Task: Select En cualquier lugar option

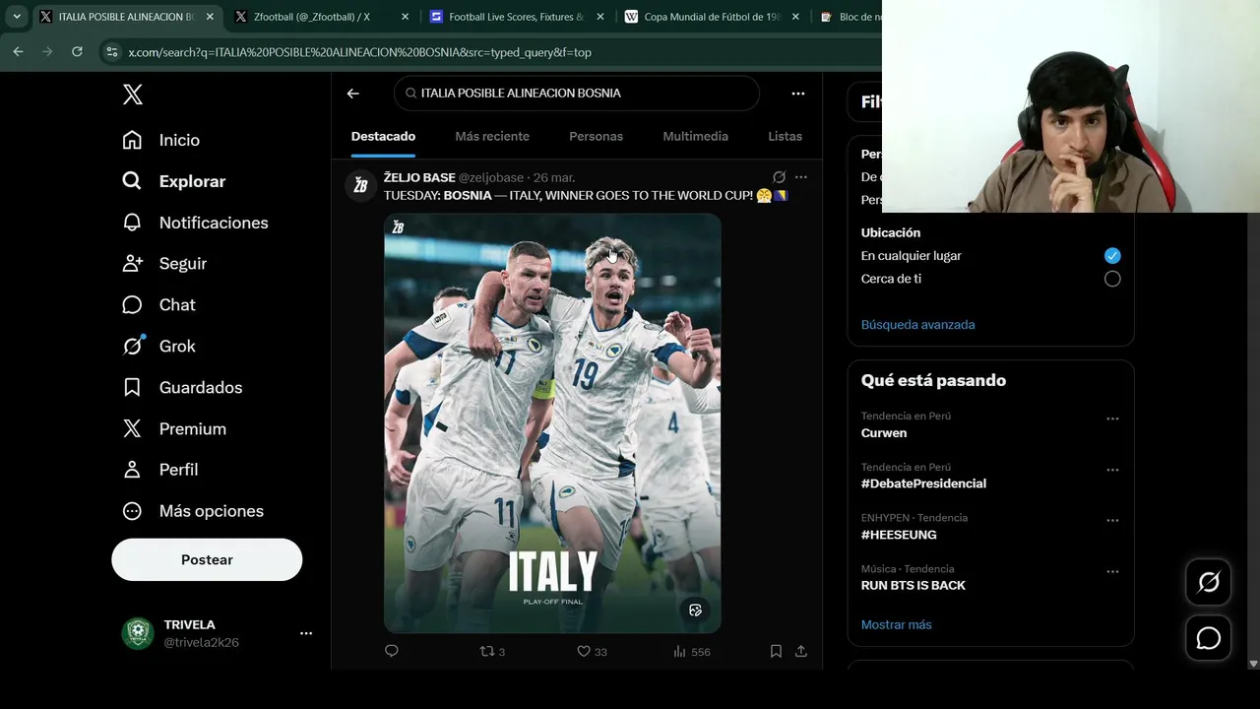Action: click(1112, 256)
